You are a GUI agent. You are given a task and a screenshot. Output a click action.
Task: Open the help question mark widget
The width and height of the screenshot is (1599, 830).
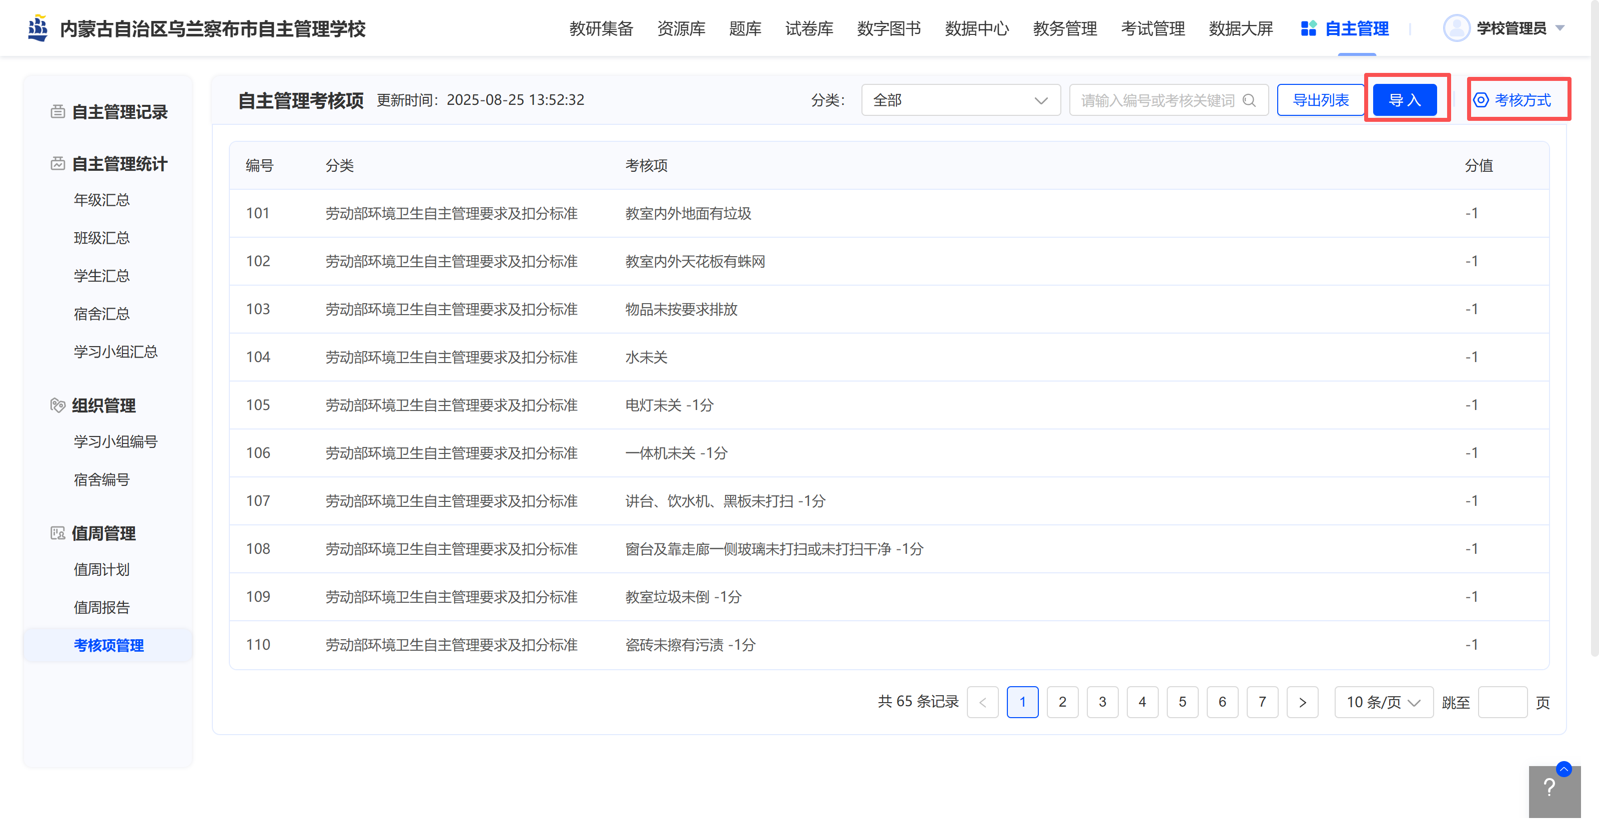pyautogui.click(x=1549, y=787)
